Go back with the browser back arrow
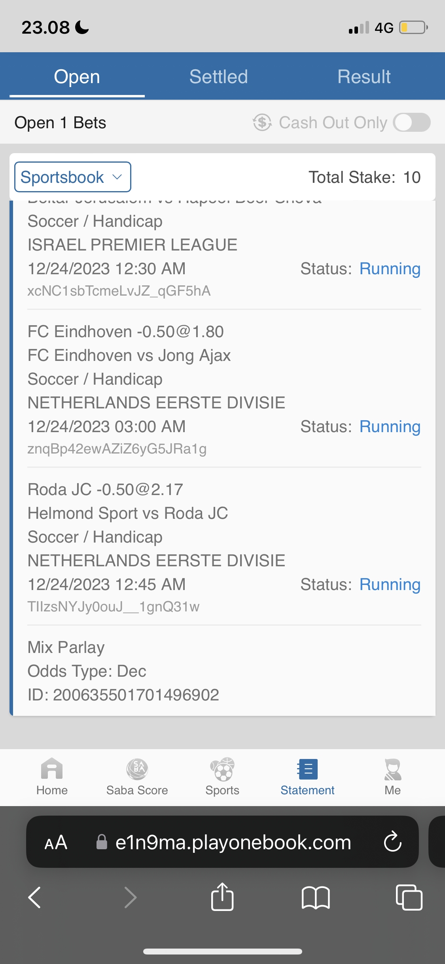This screenshot has width=445, height=964. [x=35, y=897]
